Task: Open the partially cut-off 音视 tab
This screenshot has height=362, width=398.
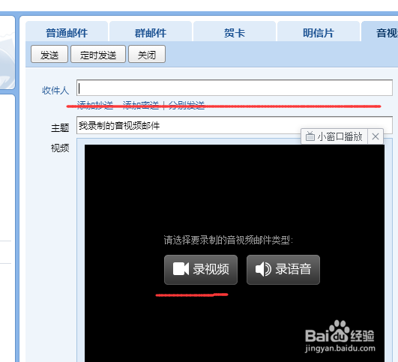Action: tap(380, 31)
